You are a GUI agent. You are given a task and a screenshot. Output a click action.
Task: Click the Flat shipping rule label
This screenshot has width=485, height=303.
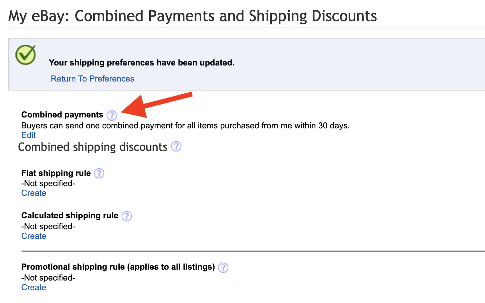[x=56, y=173]
